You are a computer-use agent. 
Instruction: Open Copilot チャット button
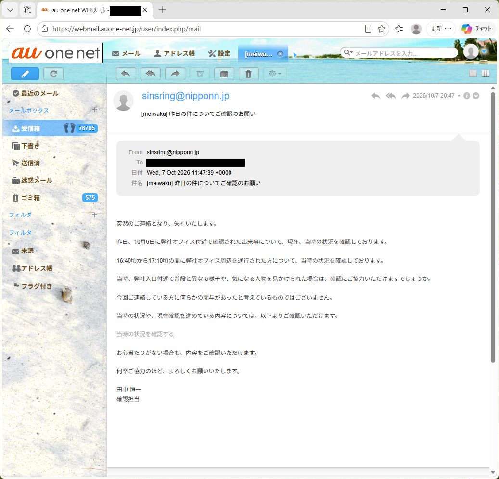(x=476, y=29)
